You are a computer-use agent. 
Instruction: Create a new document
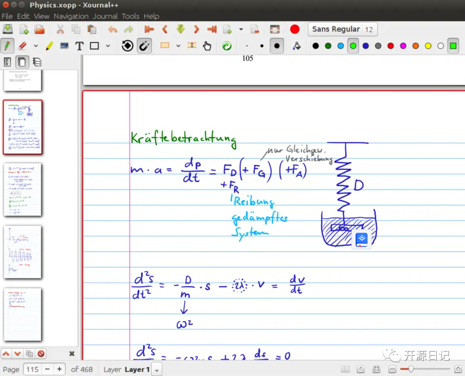pos(24,29)
